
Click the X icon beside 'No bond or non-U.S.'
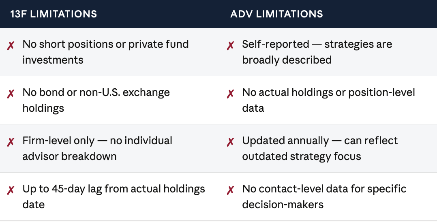point(11,94)
